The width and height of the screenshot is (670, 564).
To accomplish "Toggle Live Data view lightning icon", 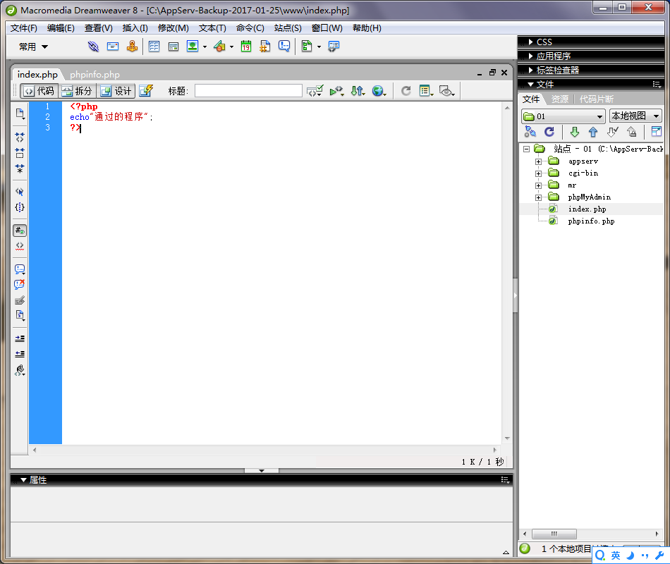I will [146, 90].
